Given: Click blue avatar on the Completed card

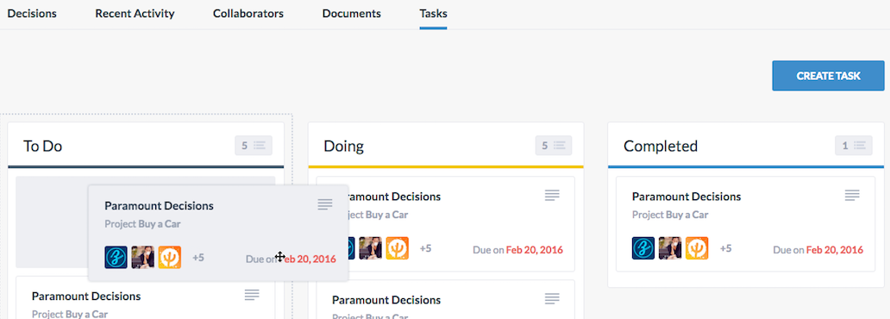Looking at the screenshot, I should (643, 248).
